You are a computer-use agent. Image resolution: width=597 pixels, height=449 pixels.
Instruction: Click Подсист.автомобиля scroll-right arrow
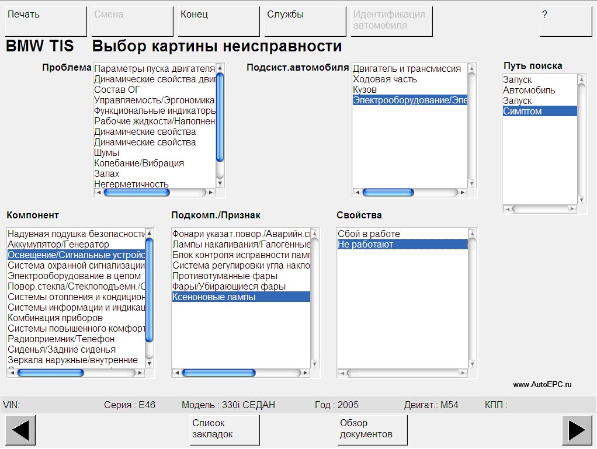pyautogui.click(x=462, y=193)
